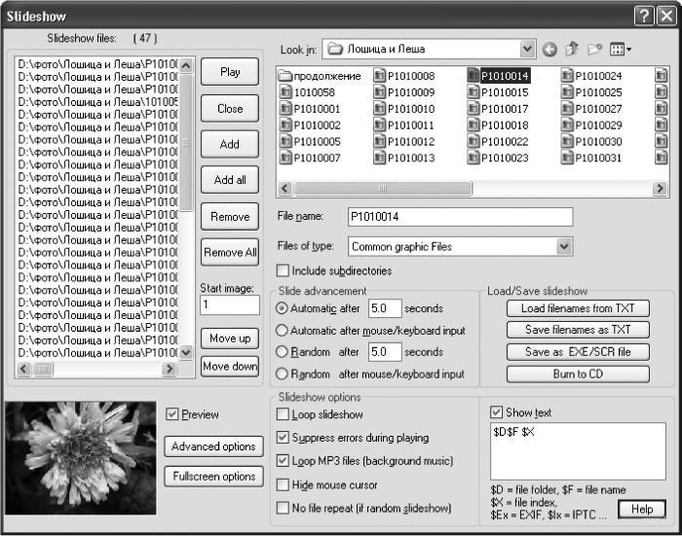Open Advanced options dialog

pos(213,447)
